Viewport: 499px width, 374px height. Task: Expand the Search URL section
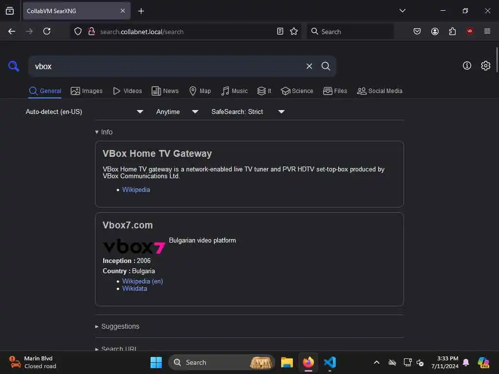[116, 348]
